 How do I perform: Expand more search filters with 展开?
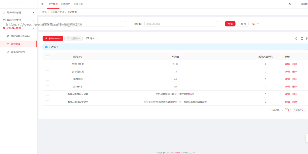coord(255,24)
